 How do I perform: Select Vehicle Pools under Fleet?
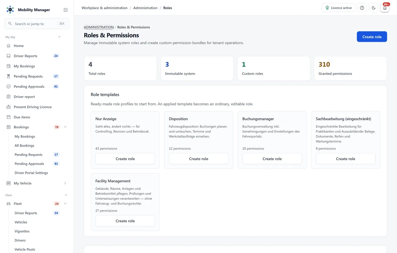click(x=25, y=249)
